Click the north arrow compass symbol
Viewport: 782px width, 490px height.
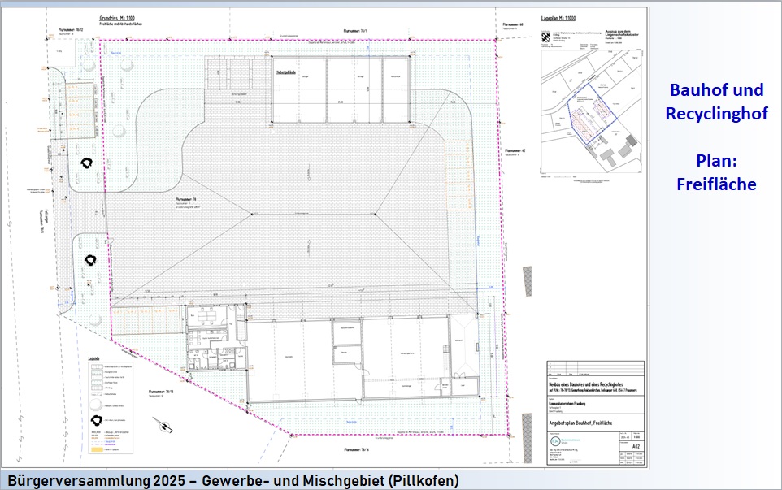tap(166, 425)
